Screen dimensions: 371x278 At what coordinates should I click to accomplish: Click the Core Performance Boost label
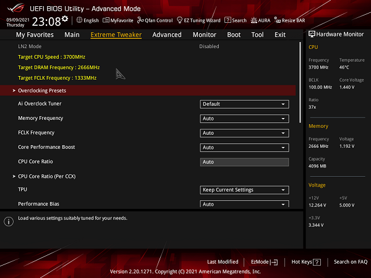click(x=46, y=147)
